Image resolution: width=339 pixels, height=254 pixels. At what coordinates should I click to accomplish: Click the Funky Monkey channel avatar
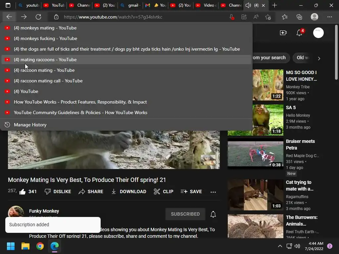(16, 211)
